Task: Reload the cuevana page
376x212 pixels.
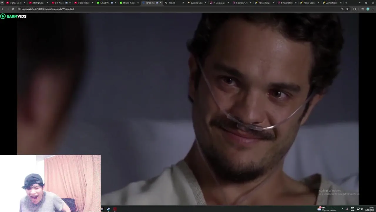Action: click(13, 9)
